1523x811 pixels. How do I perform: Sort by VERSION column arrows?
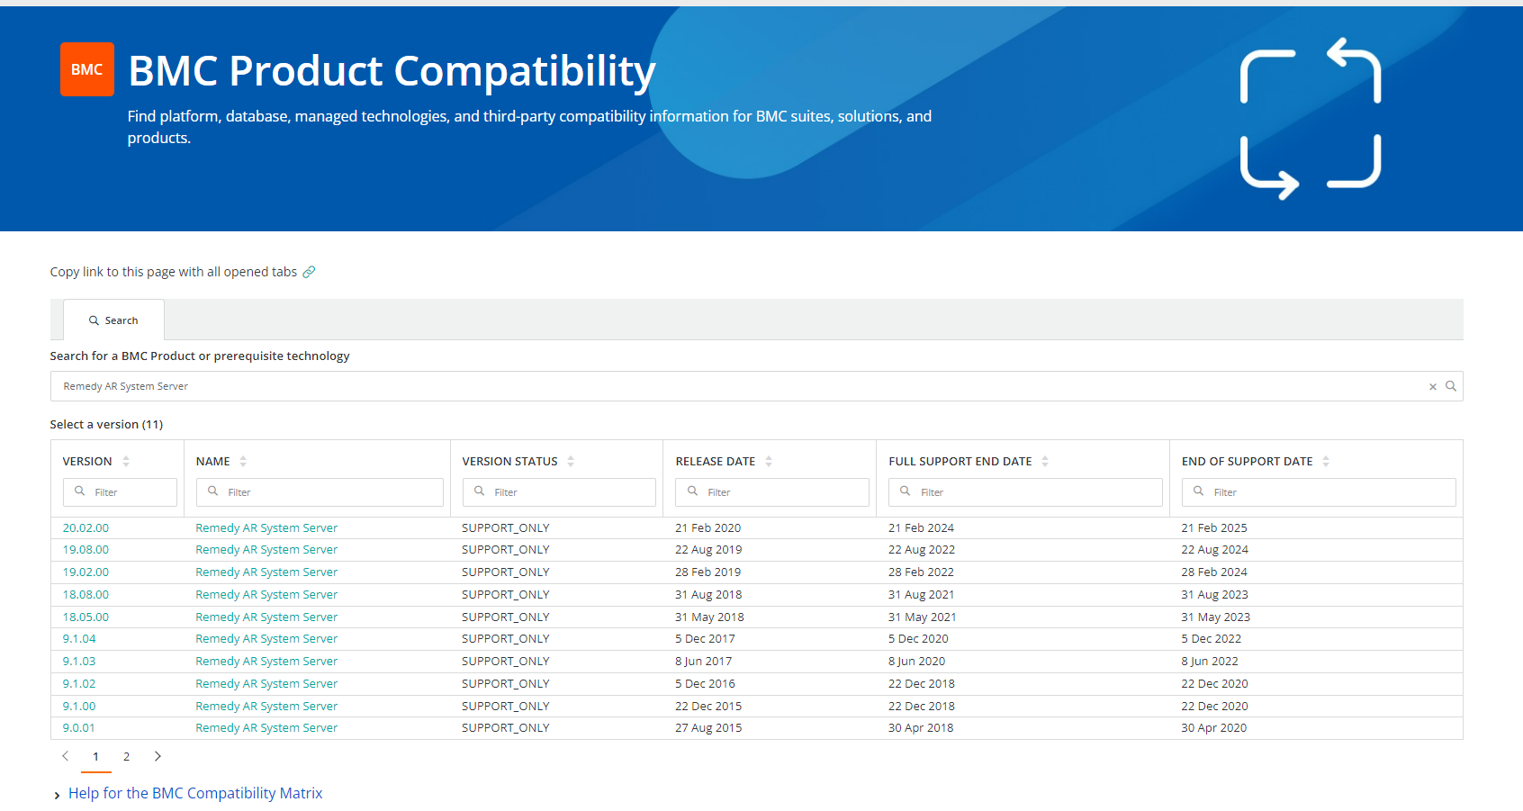click(126, 461)
